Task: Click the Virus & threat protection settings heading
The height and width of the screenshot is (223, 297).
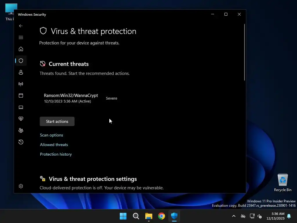Action: point(93,179)
